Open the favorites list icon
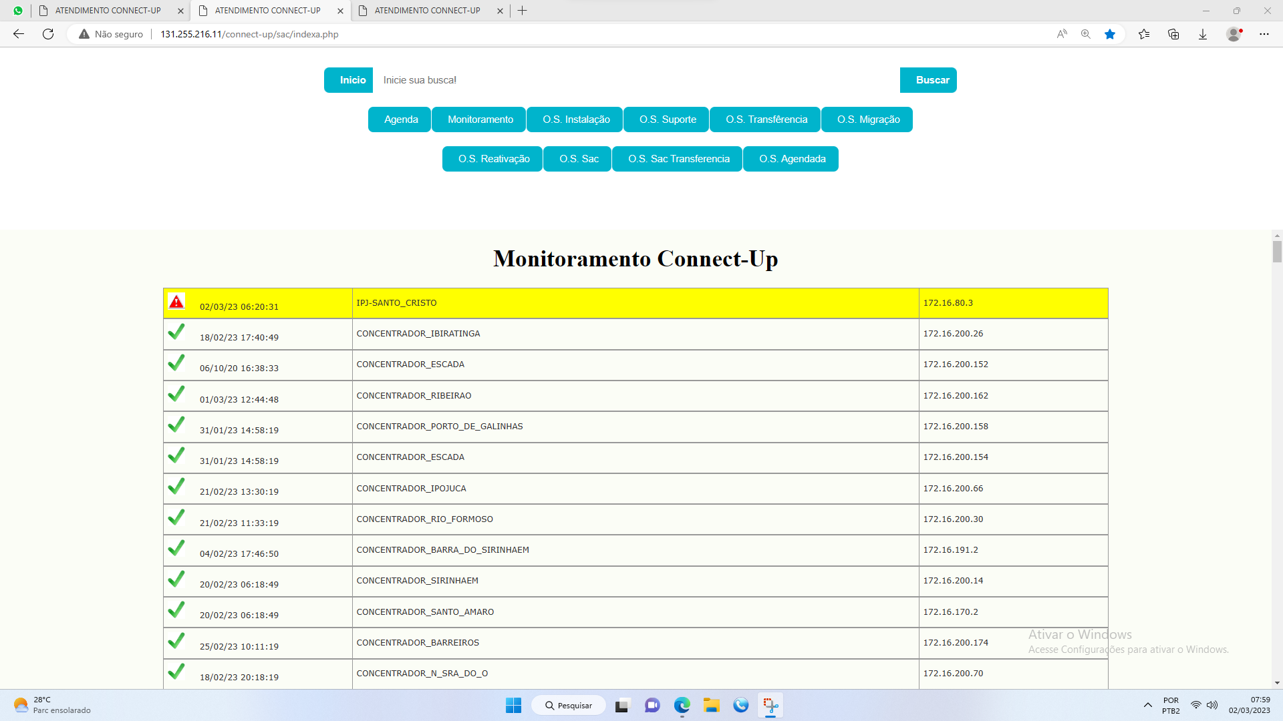Screen dimensions: 1283x721 (x=1144, y=34)
